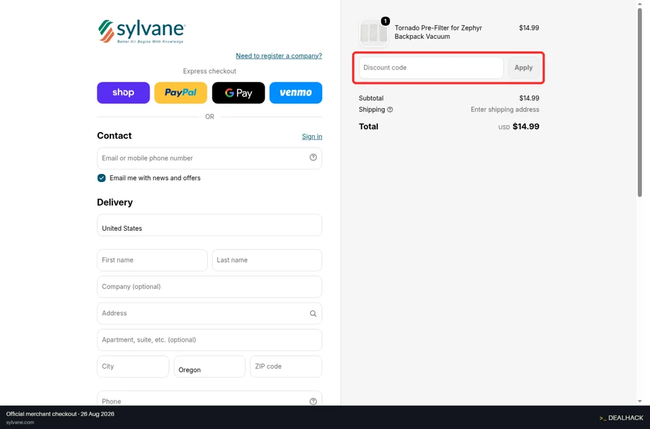
Task: Click the USD $14.99 total amount
Action: [x=519, y=127]
